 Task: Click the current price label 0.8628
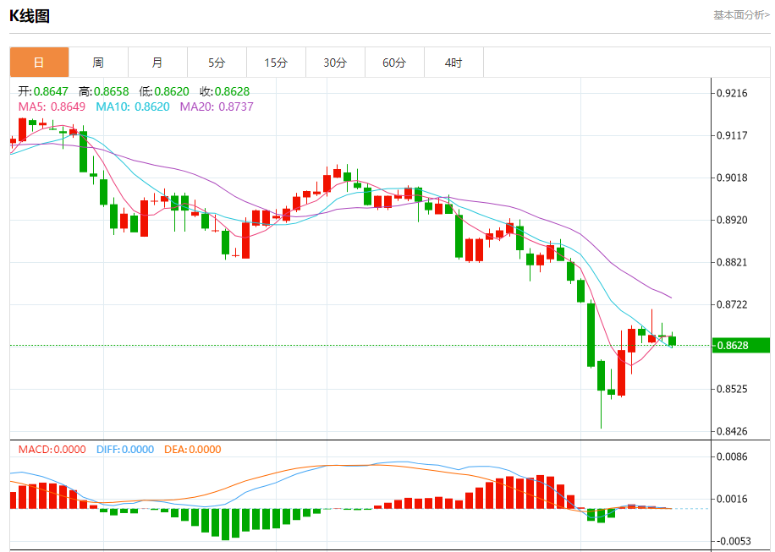coord(740,345)
